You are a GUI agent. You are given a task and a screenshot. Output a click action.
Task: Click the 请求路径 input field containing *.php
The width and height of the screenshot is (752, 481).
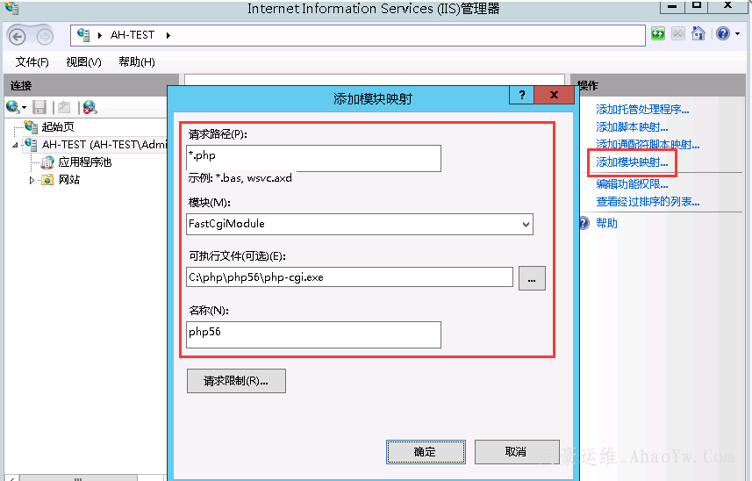[x=313, y=157]
